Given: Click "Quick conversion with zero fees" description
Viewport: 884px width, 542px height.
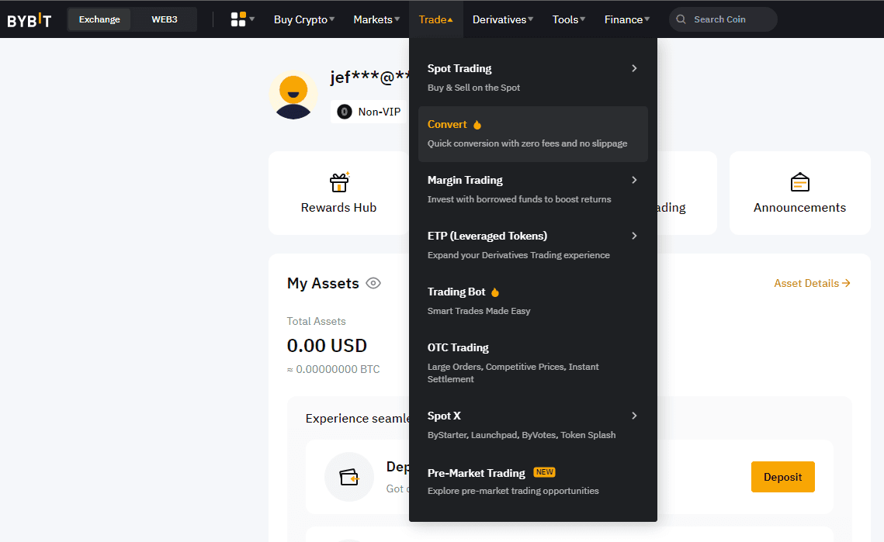Looking at the screenshot, I should [527, 143].
